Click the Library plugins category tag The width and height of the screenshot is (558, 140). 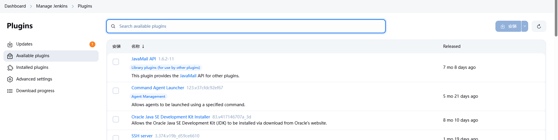point(166,68)
